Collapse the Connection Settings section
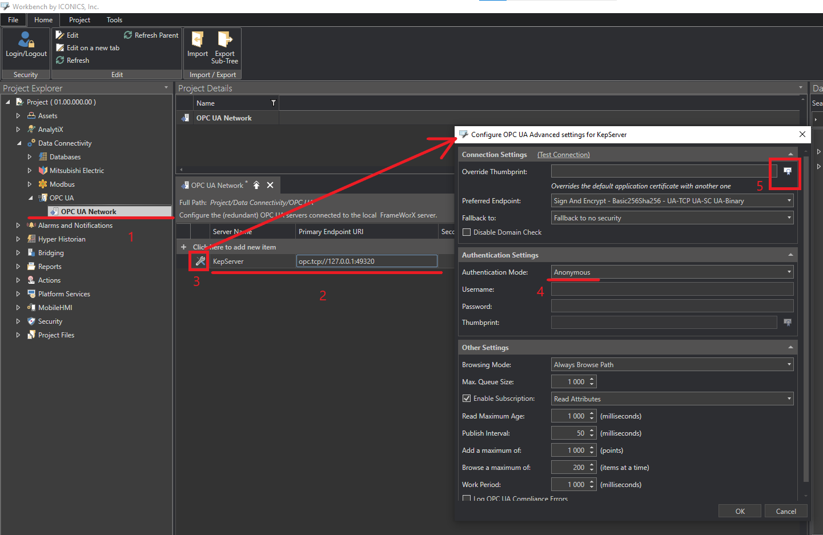This screenshot has height=535, width=823. point(790,155)
